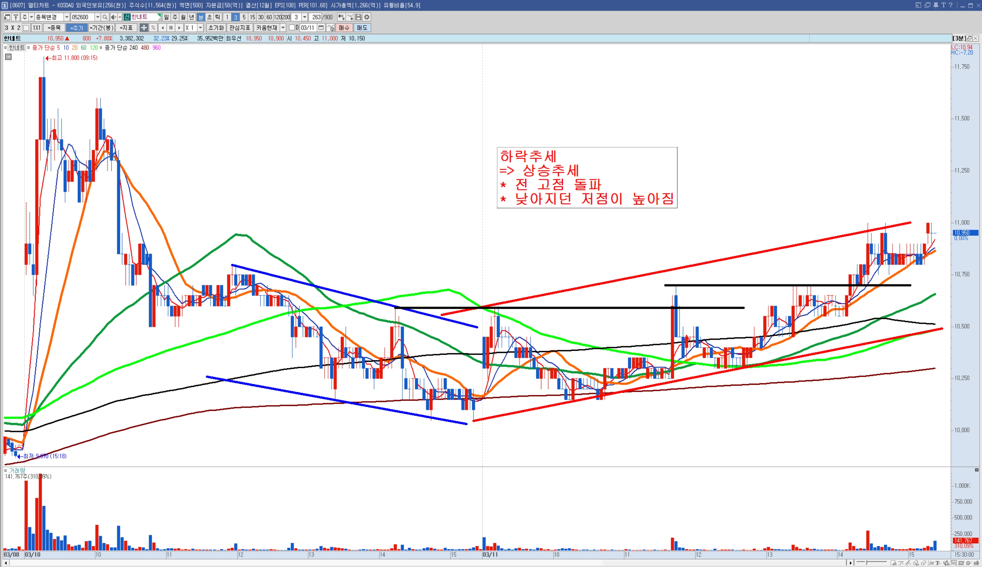Click the crosshair move tool icon
The image size is (982, 567).
pos(144,28)
